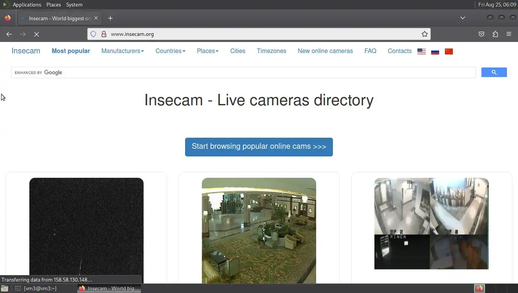
Task: Click the blue search magnifier button
Action: [494, 72]
